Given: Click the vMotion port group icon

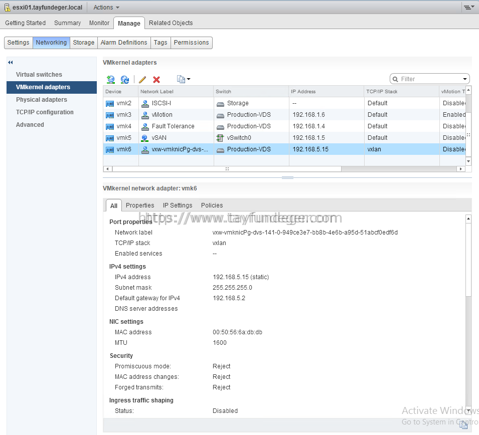Looking at the screenshot, I should tap(145, 115).
